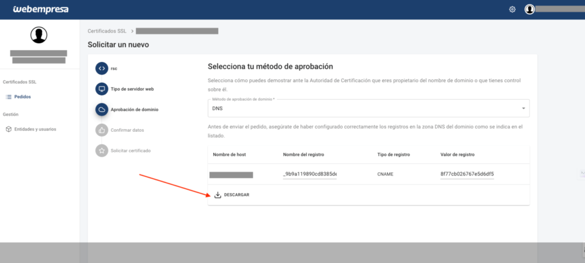
Task: Click the sidebar profile picture
Action: pyautogui.click(x=39, y=35)
